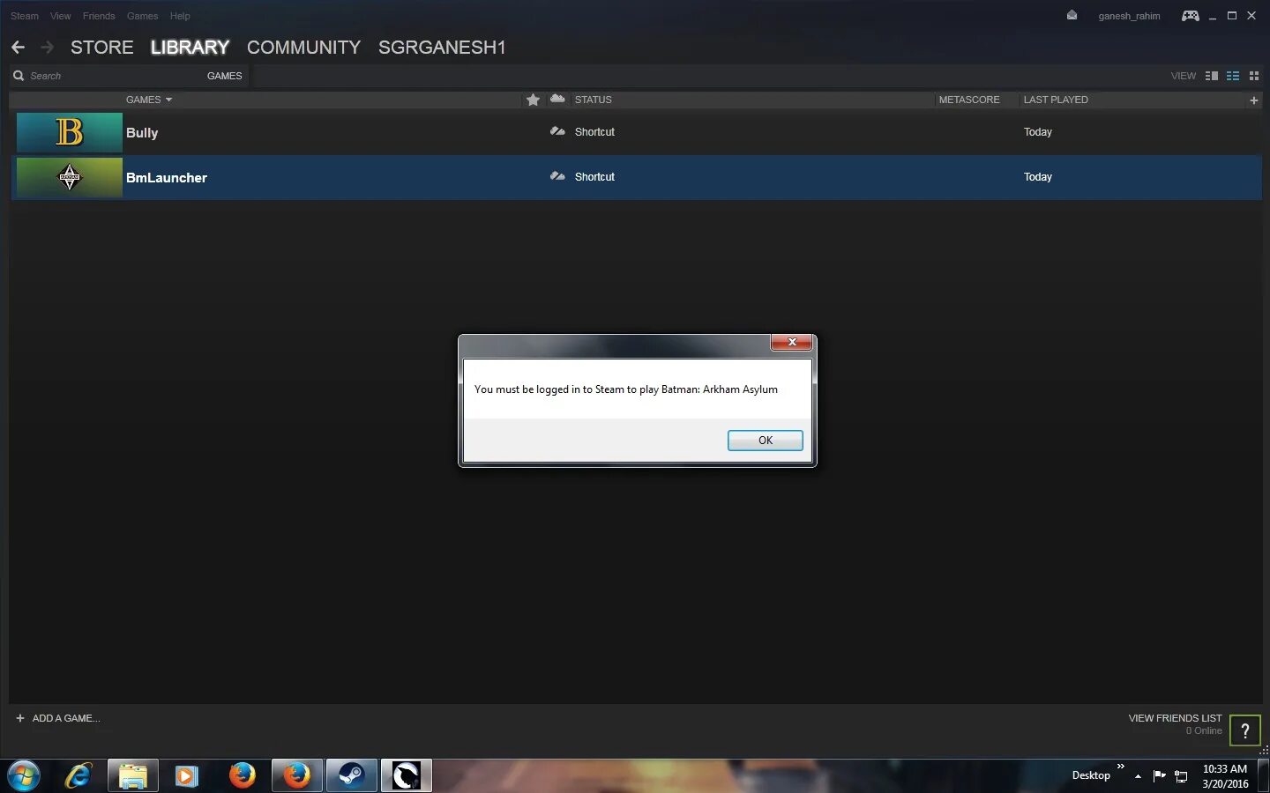Show hidden tray icons arrow
Screen dimensions: 1270x793
(1138, 776)
